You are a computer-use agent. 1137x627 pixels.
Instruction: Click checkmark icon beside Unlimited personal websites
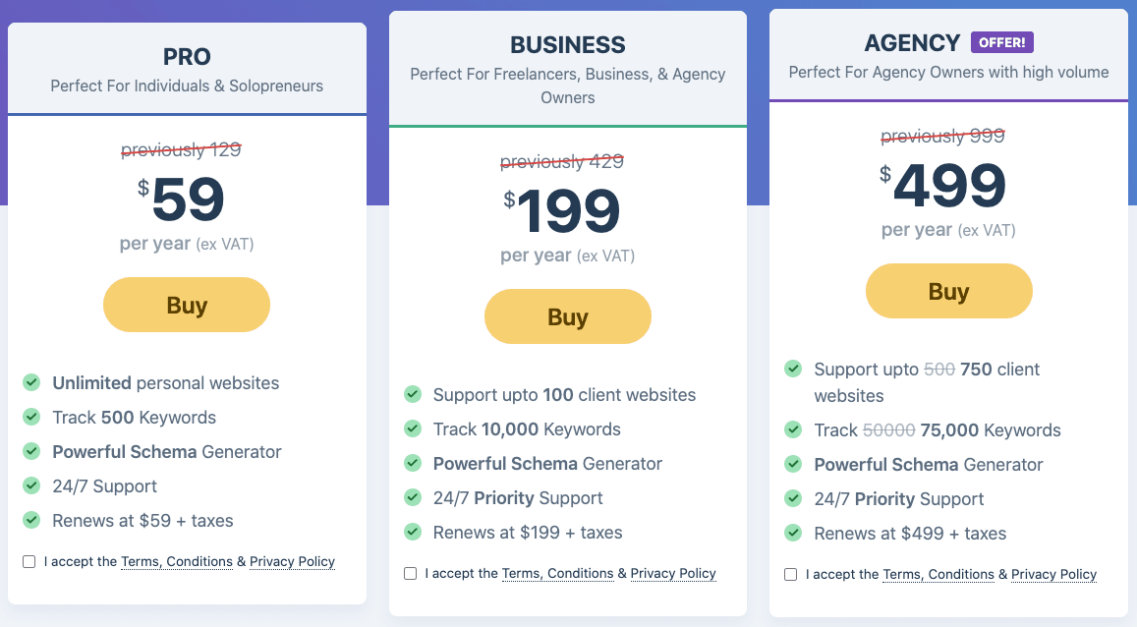coord(31,382)
